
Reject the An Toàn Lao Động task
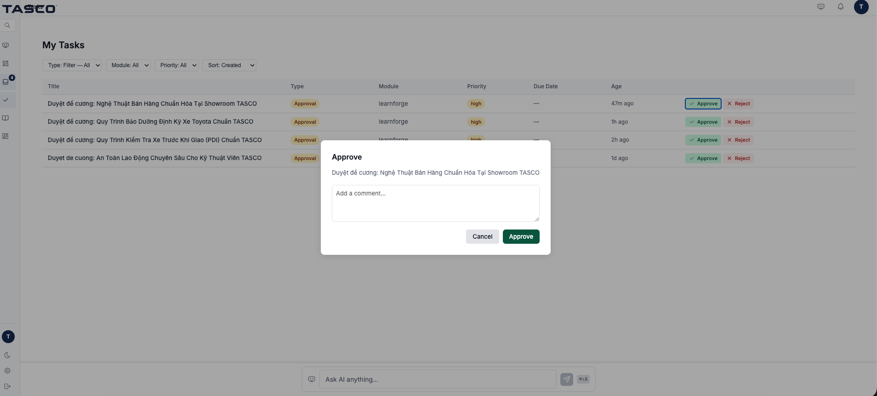click(x=739, y=158)
